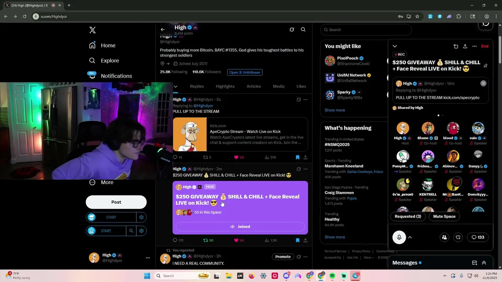Image resolution: width=502 pixels, height=282 pixels.
Task: Switch to Articles tab
Action: click(x=254, y=86)
